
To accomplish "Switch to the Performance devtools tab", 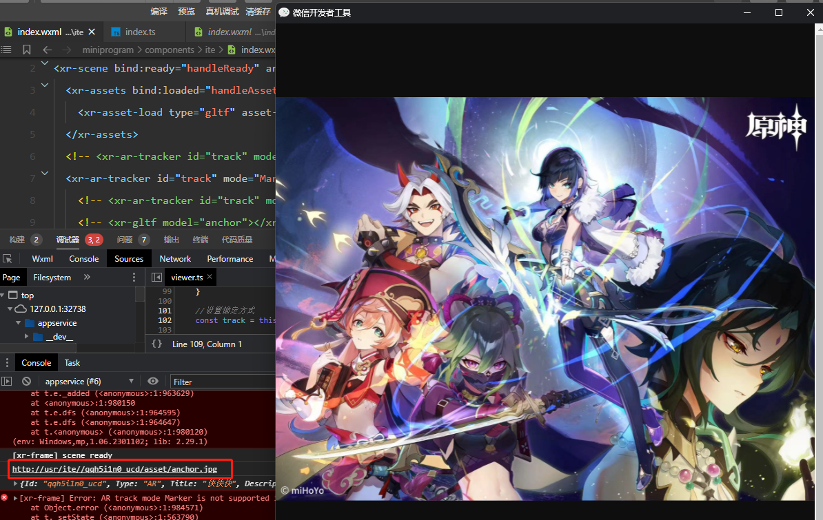I will (230, 259).
